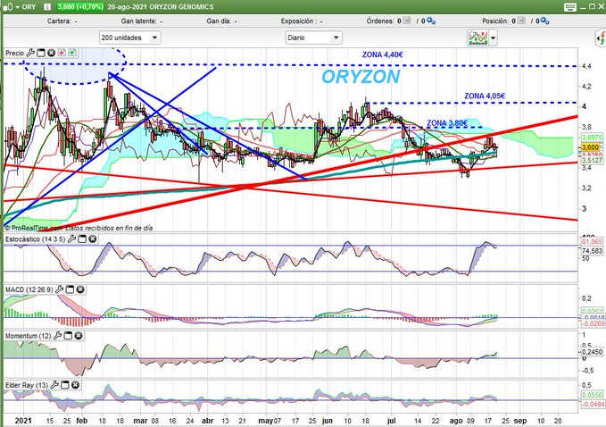Viewport: 606px width, 427px height.
Task: Click the ORY ticker symbol in title bar
Action: click(x=29, y=7)
